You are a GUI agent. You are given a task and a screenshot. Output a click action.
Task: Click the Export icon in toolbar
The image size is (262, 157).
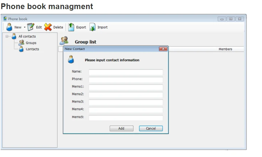(71, 27)
